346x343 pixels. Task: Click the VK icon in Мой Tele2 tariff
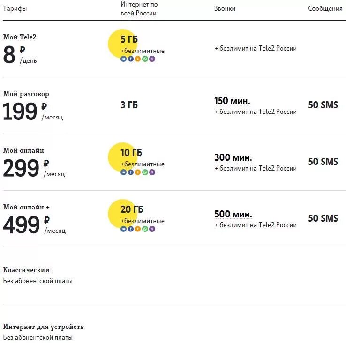coord(124,59)
